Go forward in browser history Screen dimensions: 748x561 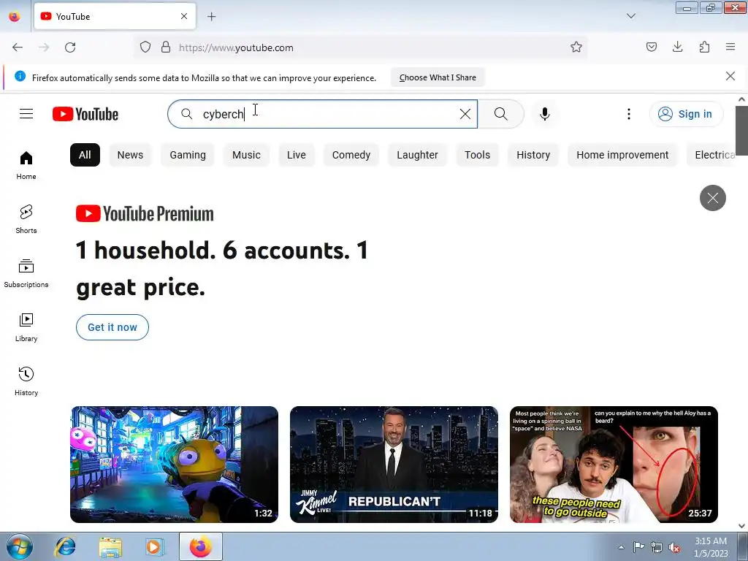[x=44, y=47]
